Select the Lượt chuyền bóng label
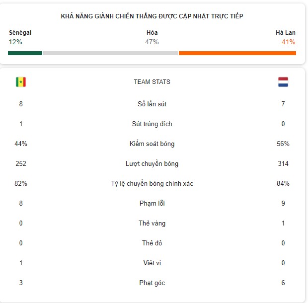This screenshot has width=308, height=303. point(152,163)
